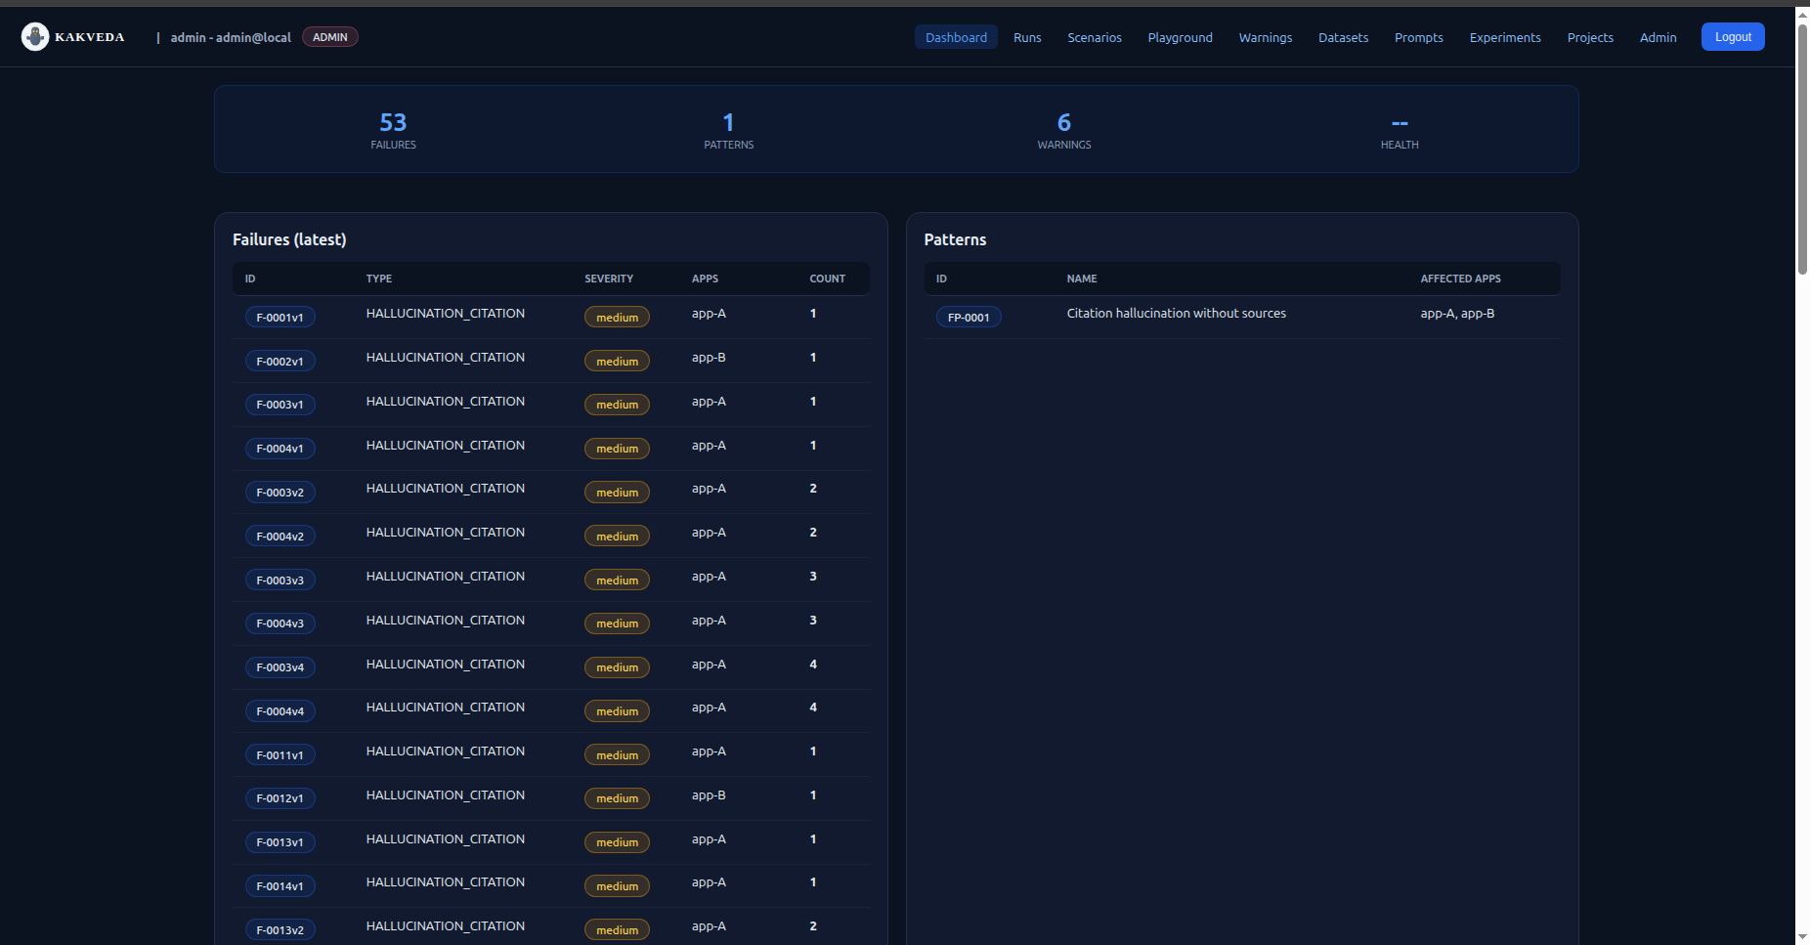Open the Datasets page
This screenshot has width=1810, height=945.
(x=1343, y=37)
